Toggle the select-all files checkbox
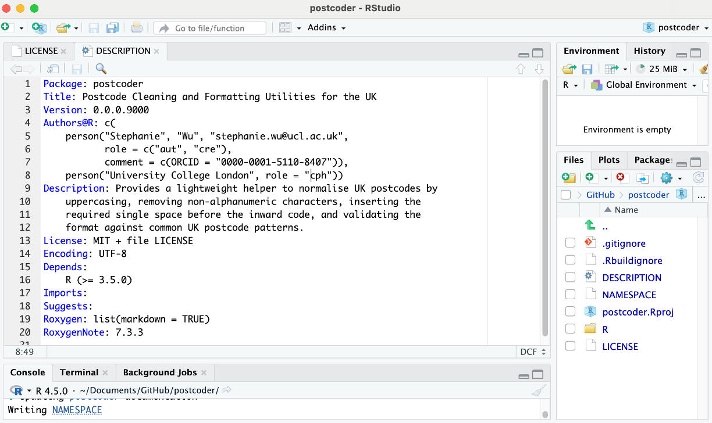This screenshot has height=423, width=712. [x=566, y=195]
